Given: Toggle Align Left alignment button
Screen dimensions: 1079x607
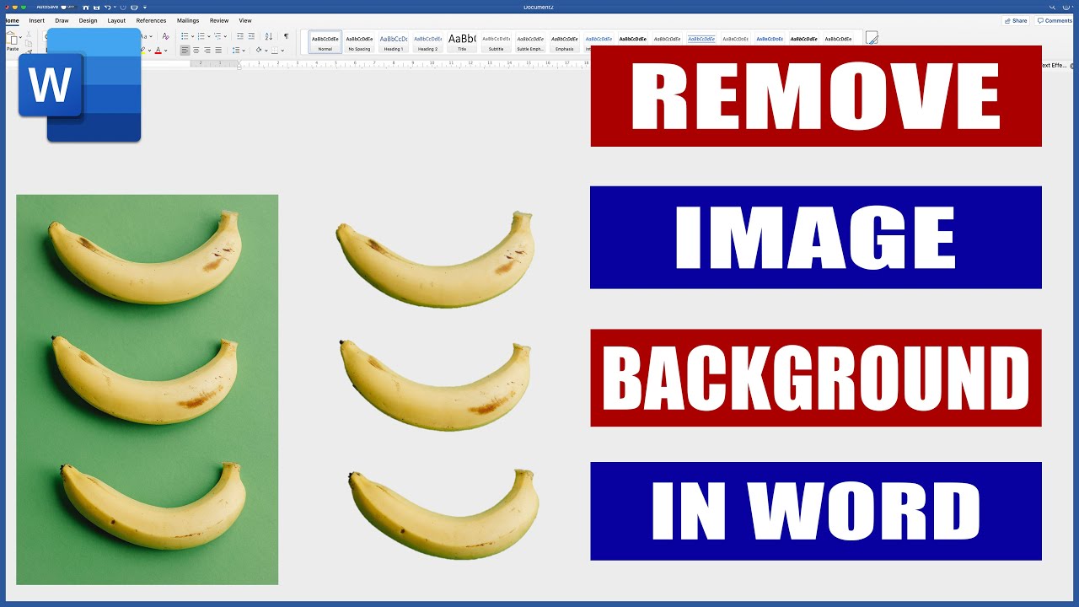Looking at the screenshot, I should 185,50.
